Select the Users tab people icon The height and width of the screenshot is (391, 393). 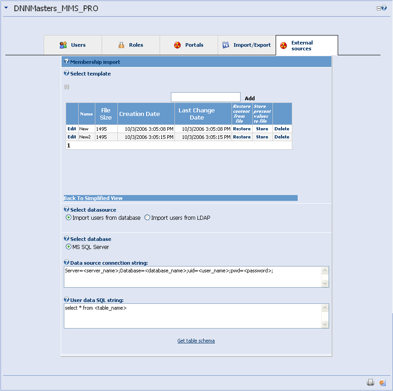click(x=63, y=45)
